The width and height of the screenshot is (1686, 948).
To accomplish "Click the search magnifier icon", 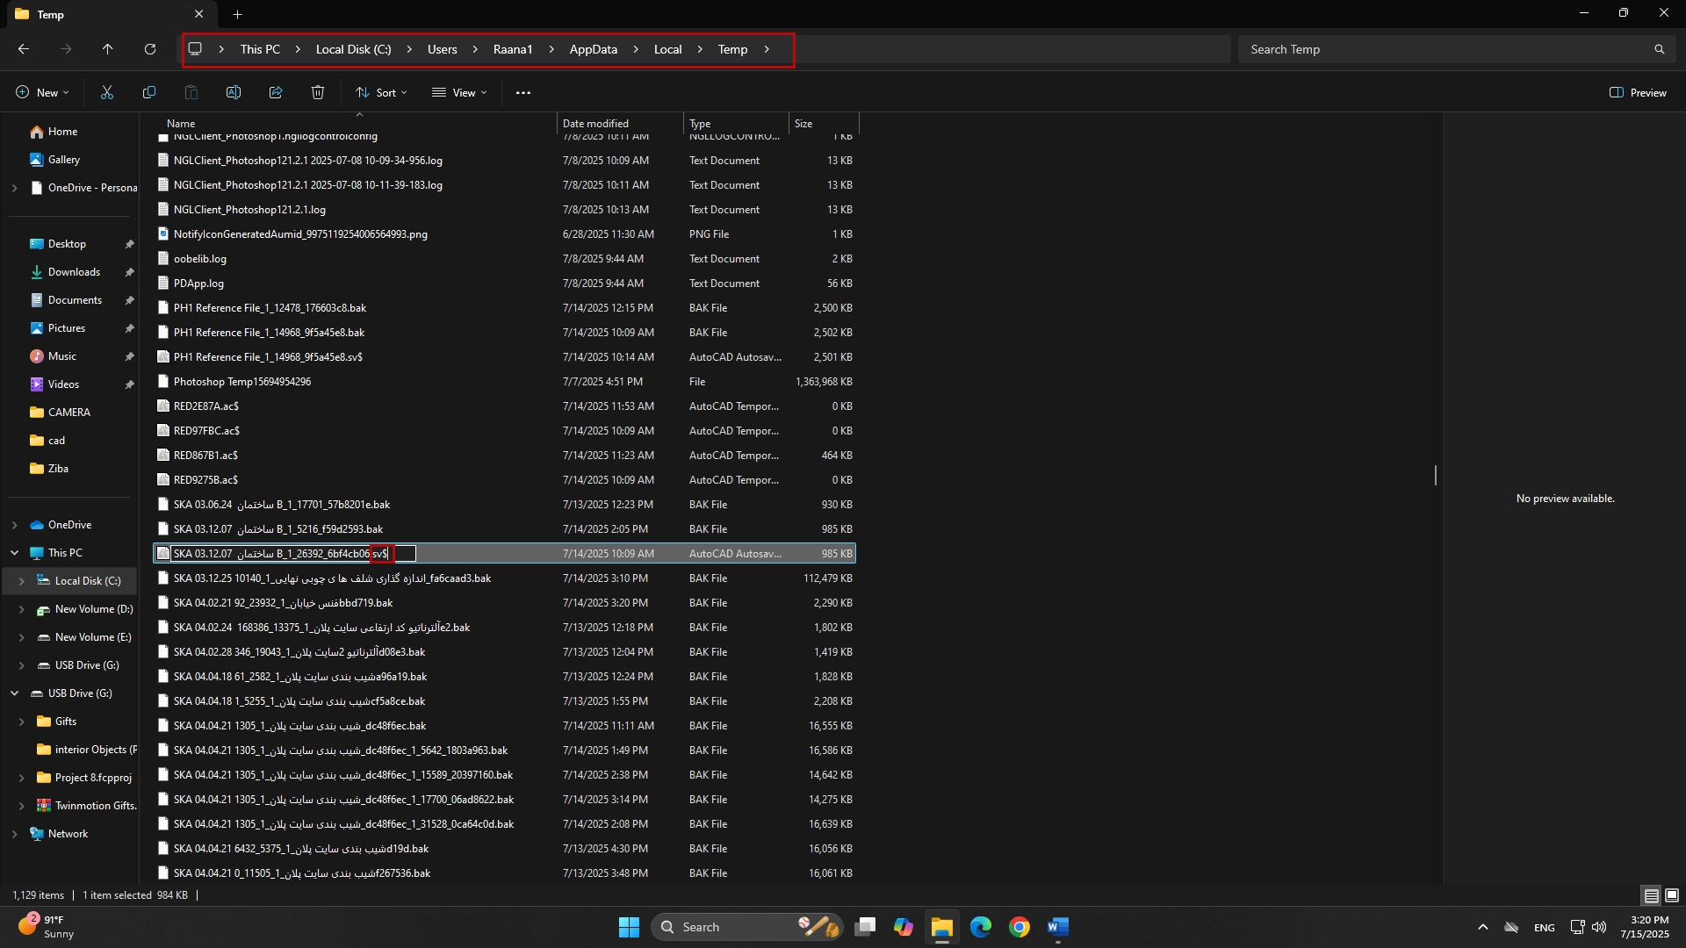I will [1659, 49].
